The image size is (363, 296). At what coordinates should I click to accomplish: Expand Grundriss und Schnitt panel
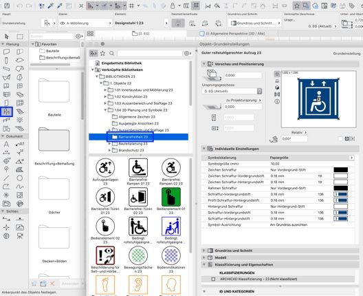(204, 251)
